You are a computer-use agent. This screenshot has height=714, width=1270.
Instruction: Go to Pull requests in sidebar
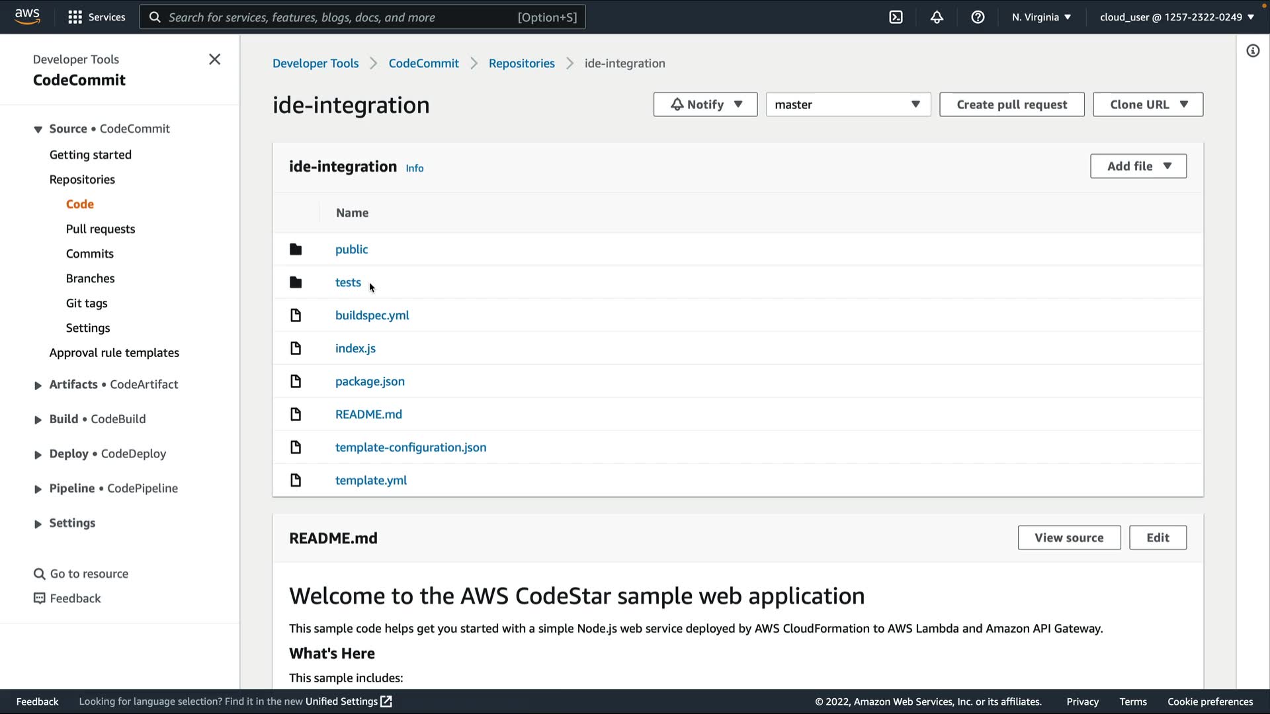click(x=101, y=229)
